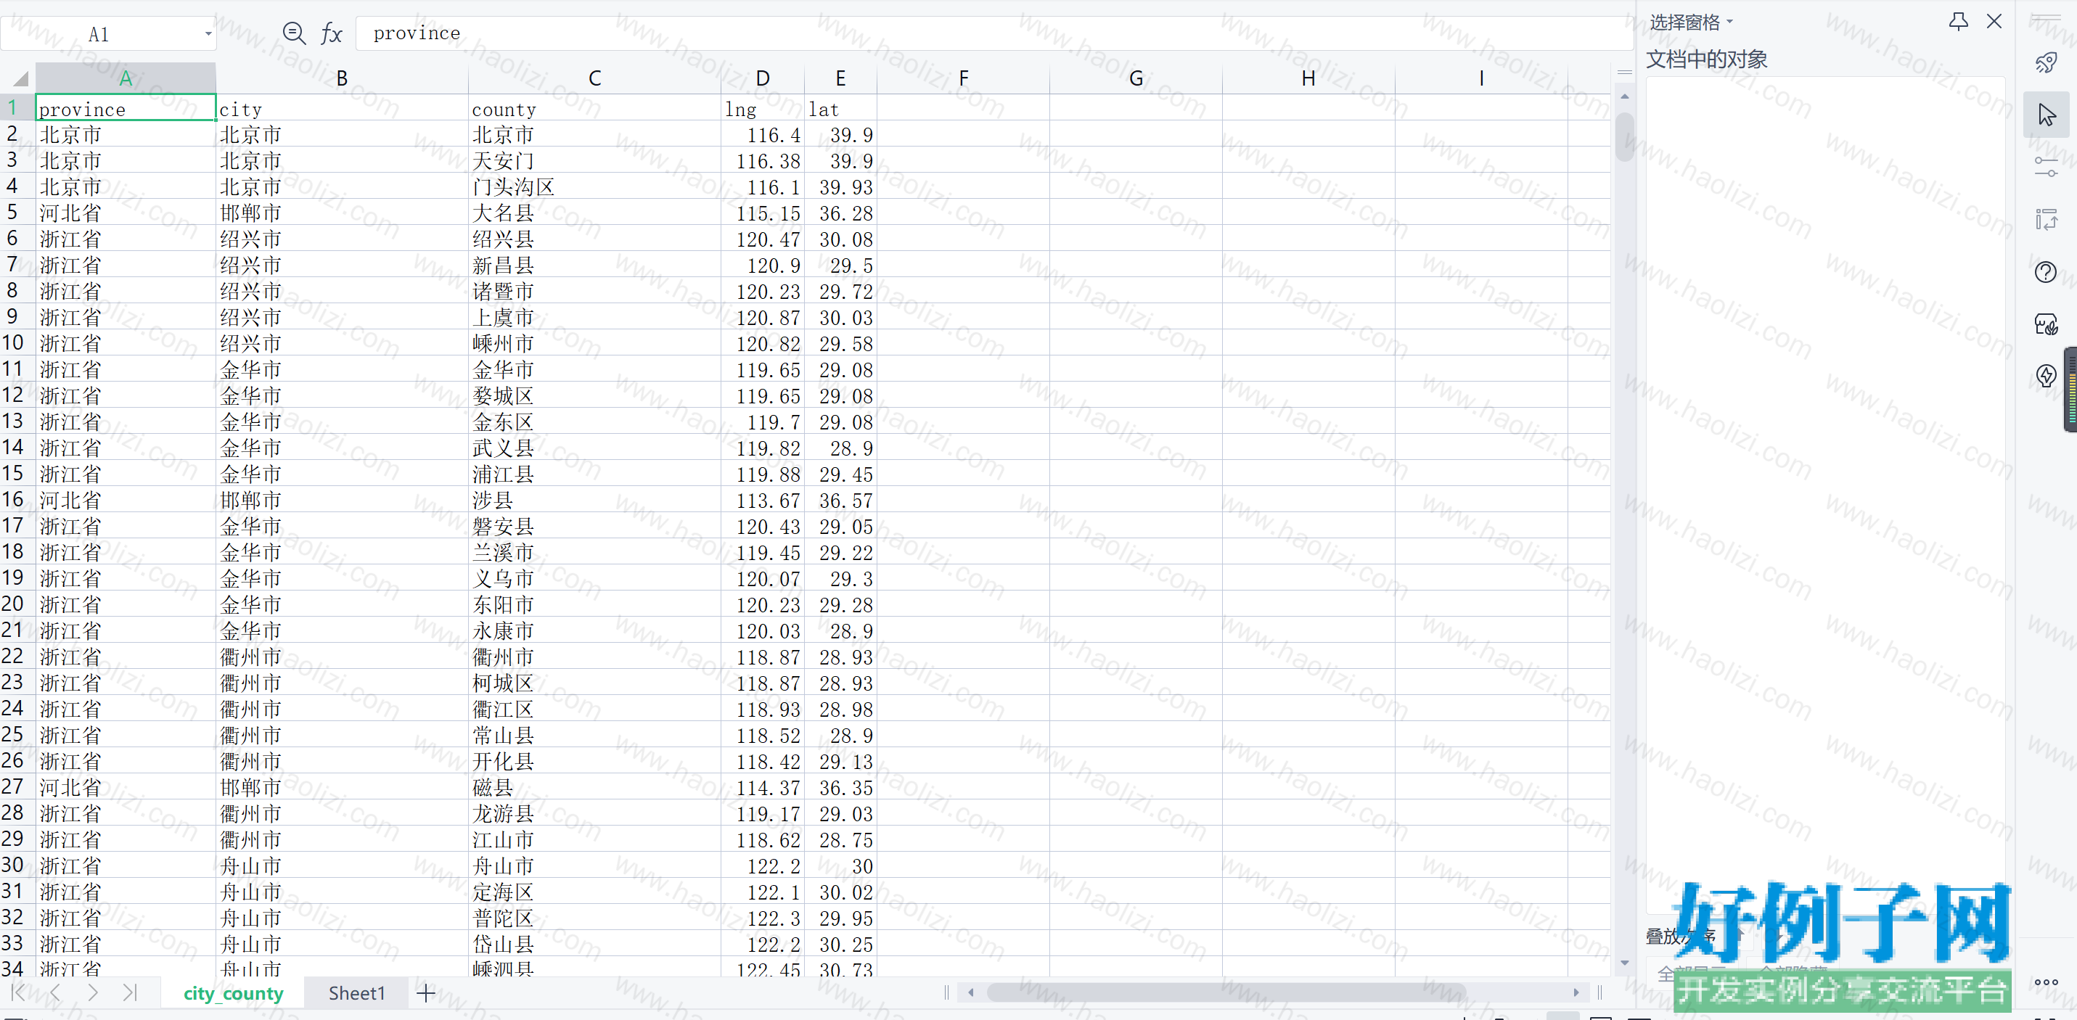The width and height of the screenshot is (2077, 1020).
Task: Open the property sliders icon in sidebar
Action: [2046, 167]
